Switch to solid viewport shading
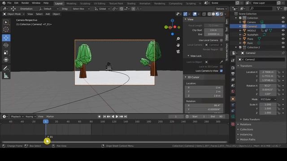Screen dimensions: 287x161 click(213, 14)
